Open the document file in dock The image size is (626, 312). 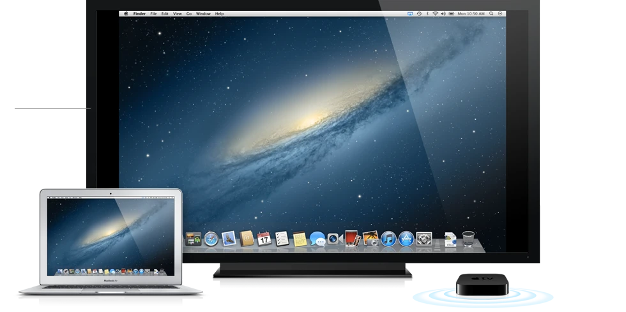450,239
